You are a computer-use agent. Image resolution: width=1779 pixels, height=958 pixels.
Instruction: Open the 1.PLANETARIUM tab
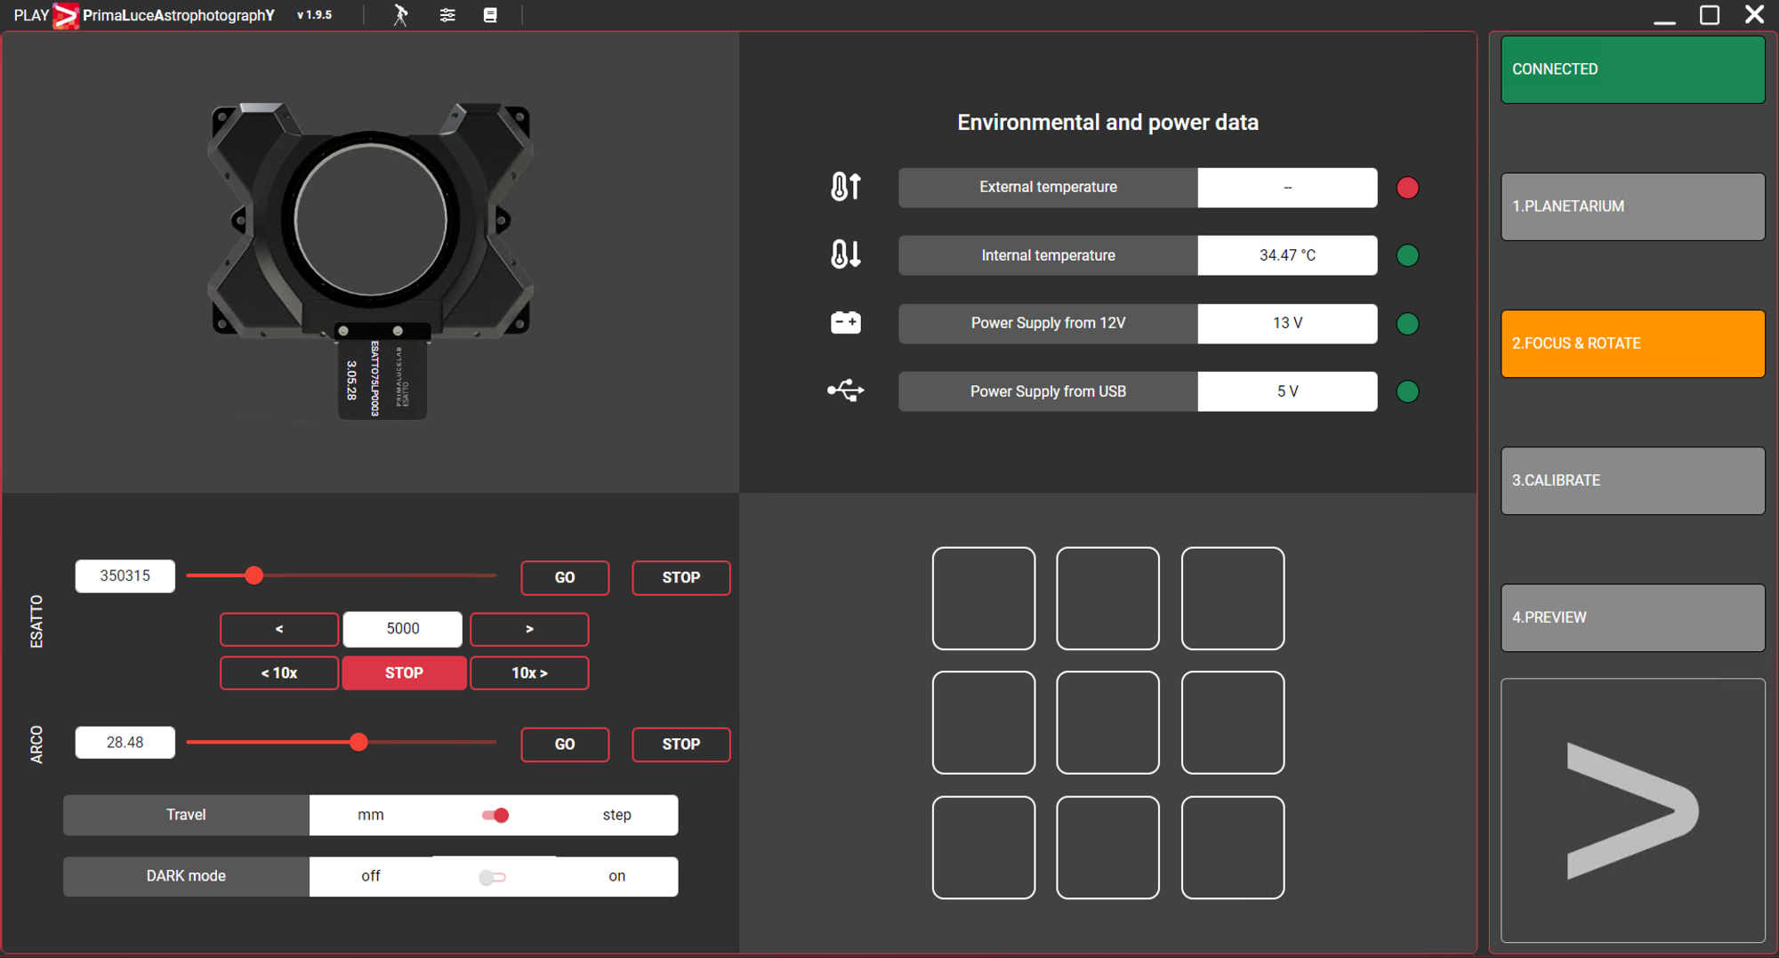click(1632, 206)
